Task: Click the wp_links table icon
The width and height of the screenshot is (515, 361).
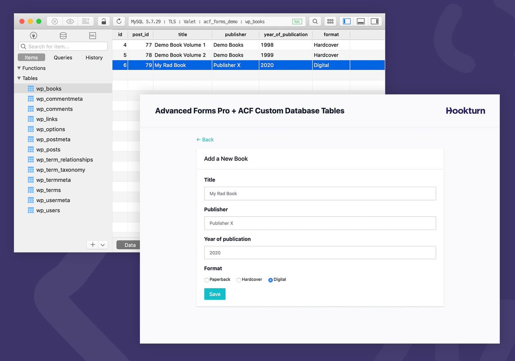Action: pyautogui.click(x=31, y=119)
